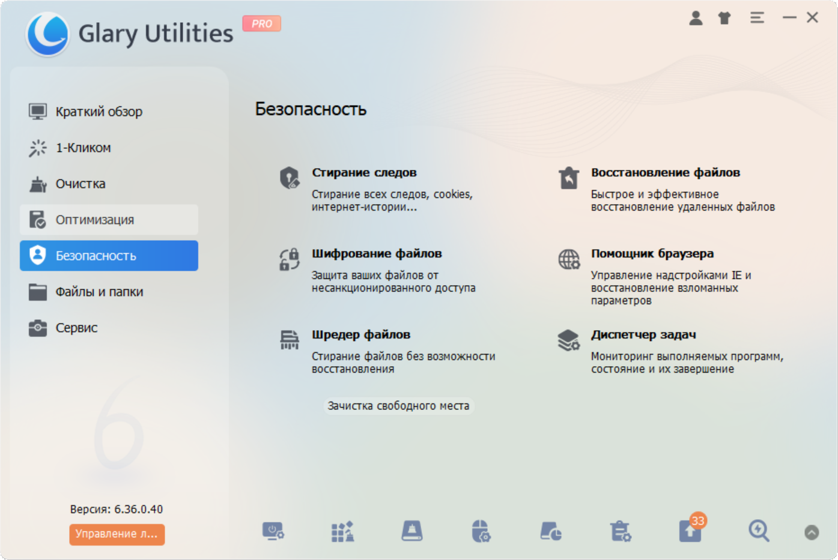
Task: Open Восстановление файлов tool
Action: pyautogui.click(x=666, y=172)
